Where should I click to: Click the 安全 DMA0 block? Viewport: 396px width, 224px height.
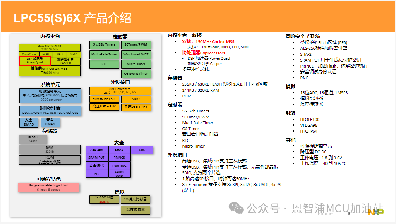click(29, 122)
